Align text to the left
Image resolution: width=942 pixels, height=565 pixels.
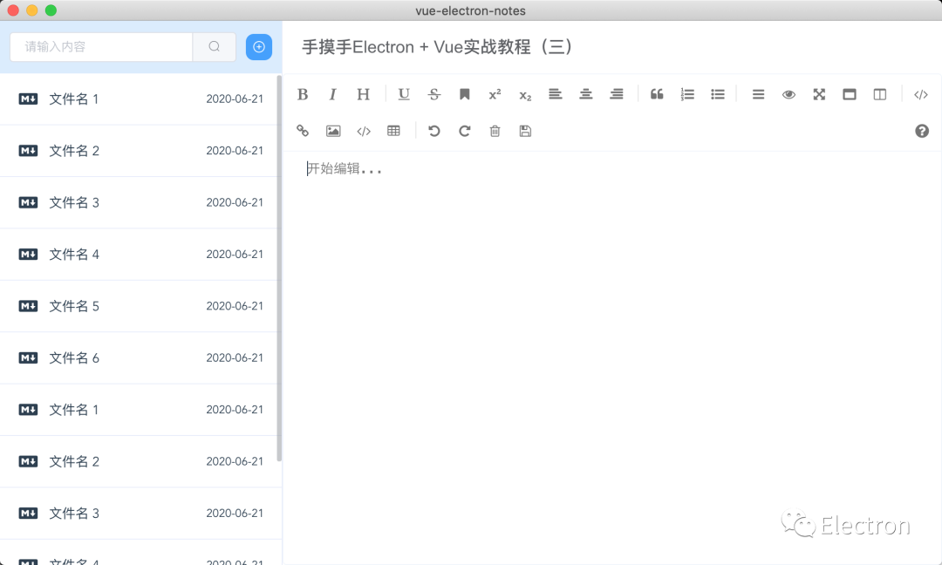coord(555,94)
